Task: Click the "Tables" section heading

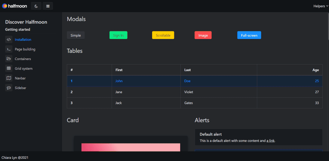Action: tap(75, 51)
